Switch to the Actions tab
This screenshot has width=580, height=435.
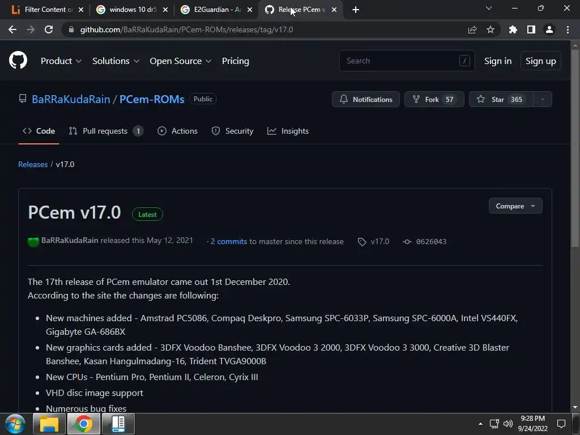(x=177, y=131)
